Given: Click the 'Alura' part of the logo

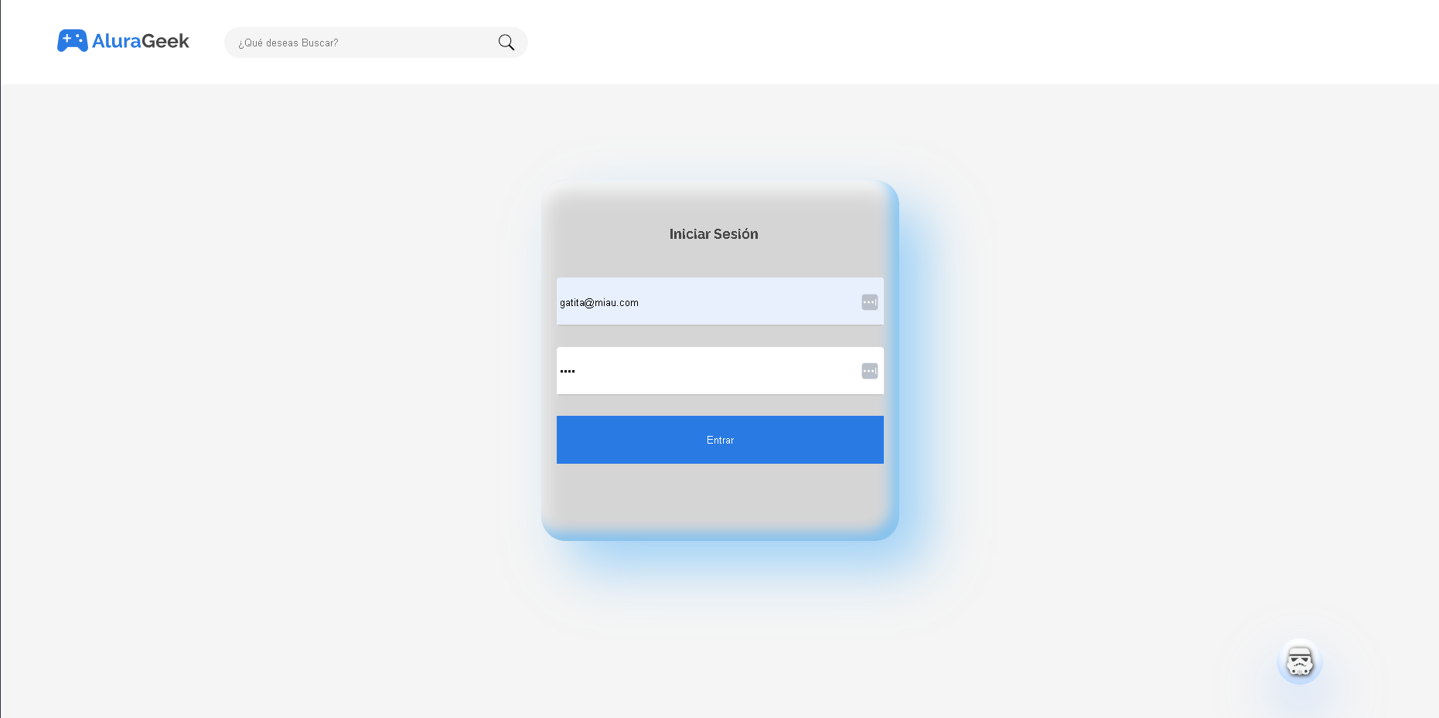Looking at the screenshot, I should (115, 41).
